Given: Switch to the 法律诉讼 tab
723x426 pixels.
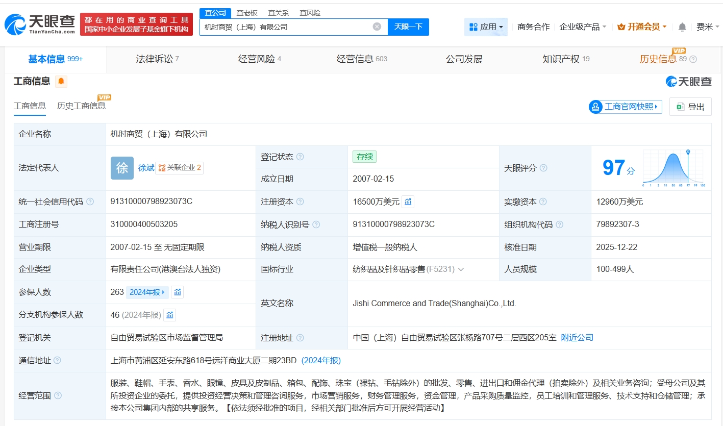Looking at the screenshot, I should point(157,59).
